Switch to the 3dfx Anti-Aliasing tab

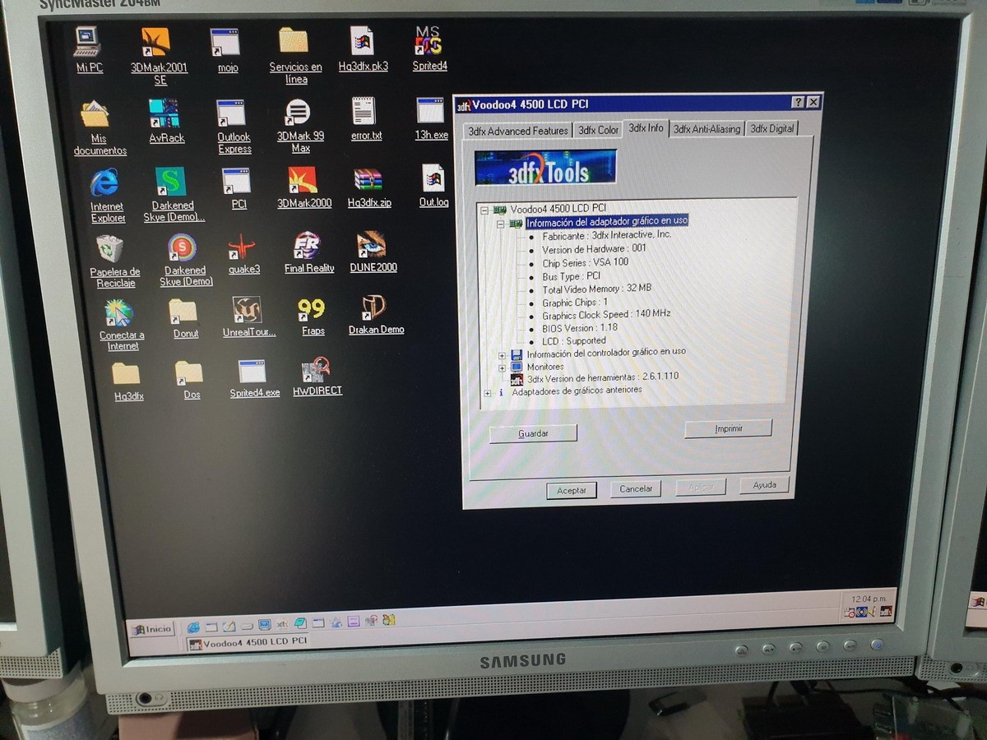pos(707,128)
